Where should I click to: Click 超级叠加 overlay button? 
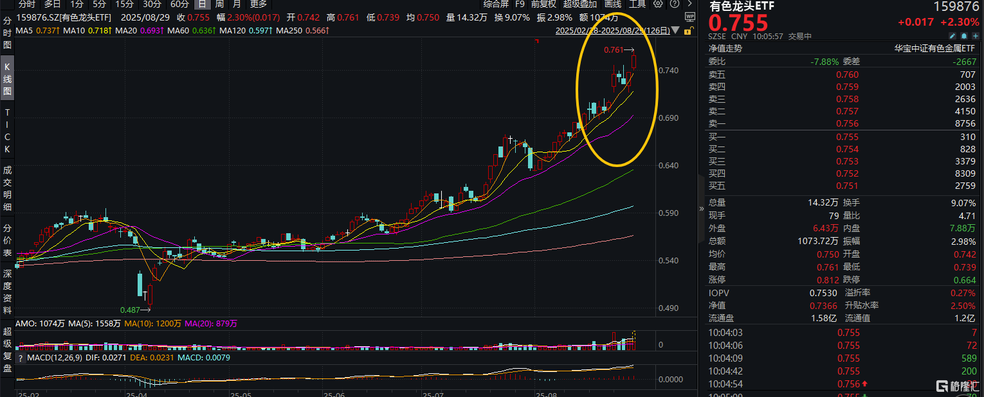[580, 3]
